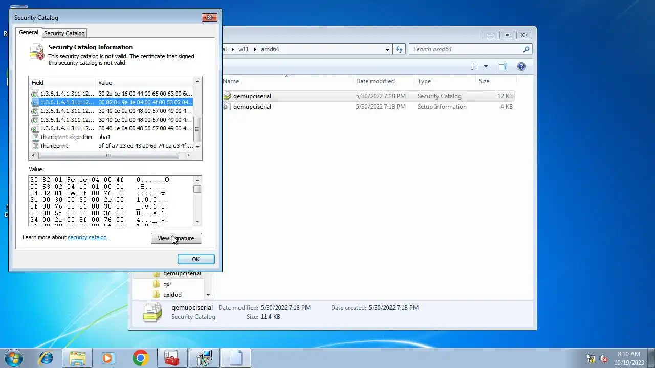Click the View Signature button
This screenshot has height=368, width=655.
tap(176, 238)
